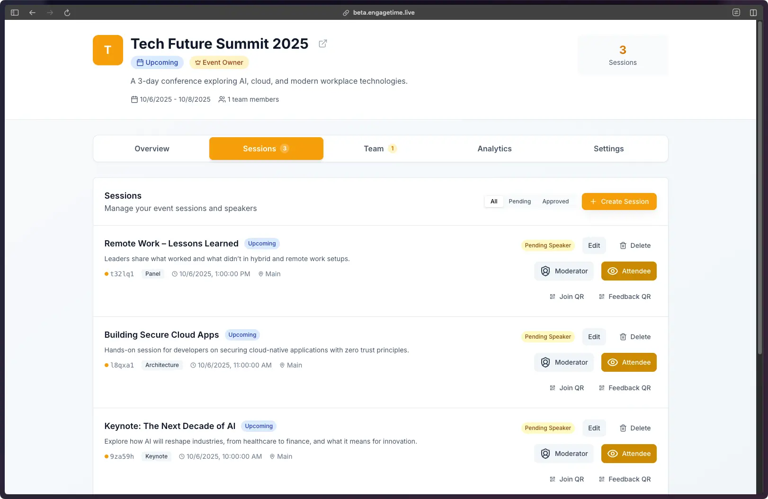
Task: Toggle the browser sidebar icon
Action: tap(14, 12)
